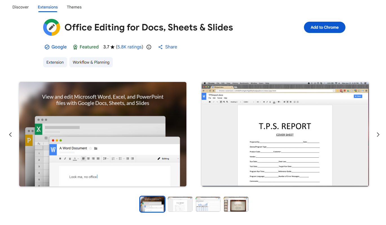Click the folder icon beside A Word Document
Screen dimensions: 386x225
pos(96,148)
